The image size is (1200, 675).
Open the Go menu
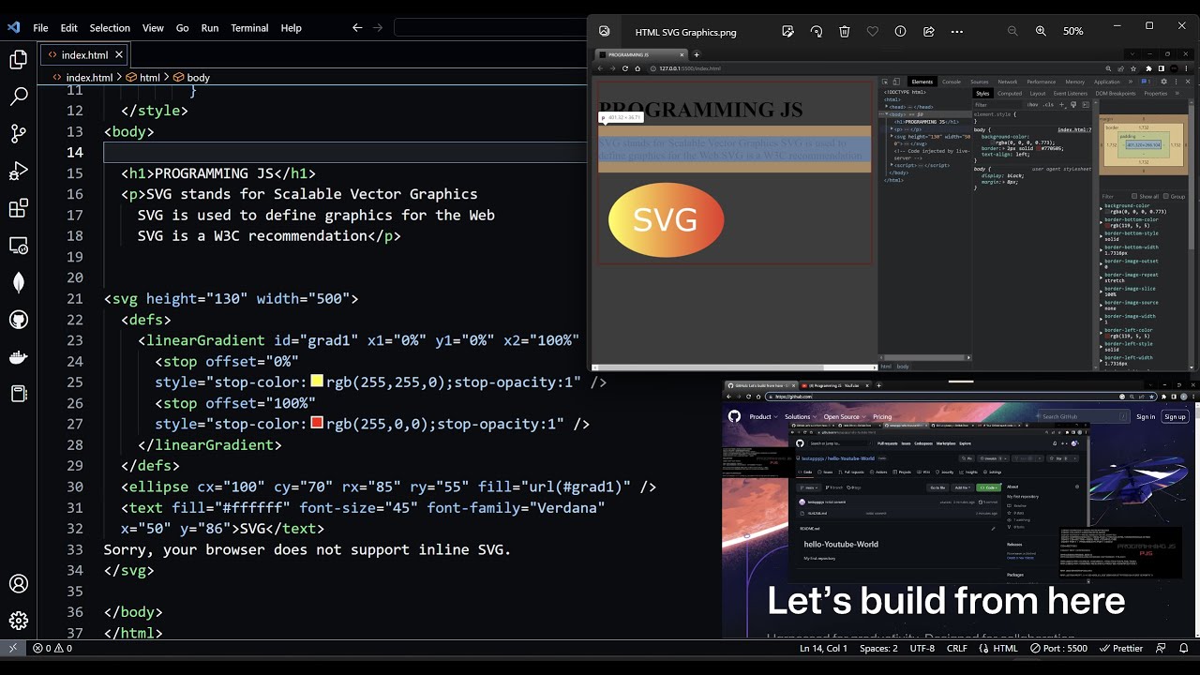183,28
